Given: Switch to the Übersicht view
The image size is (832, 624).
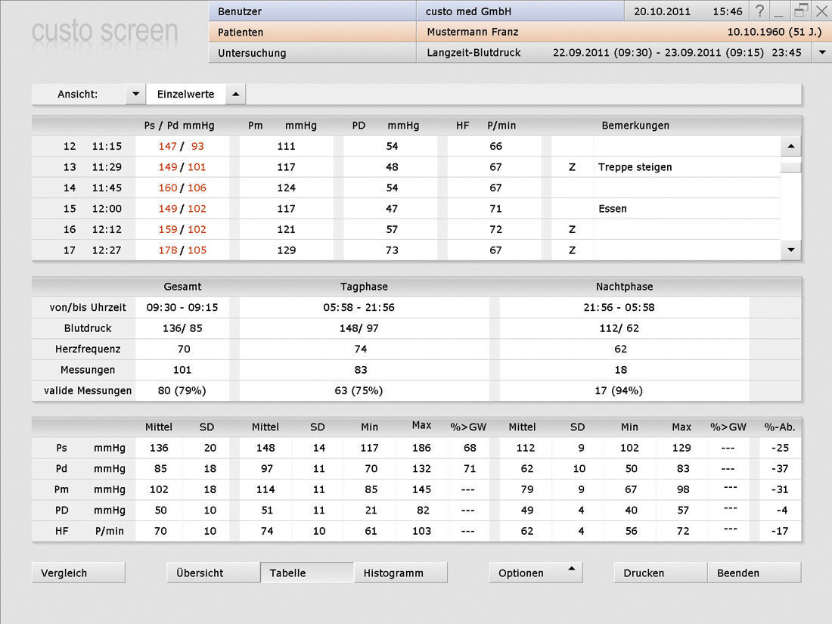Looking at the screenshot, I should point(213,573).
